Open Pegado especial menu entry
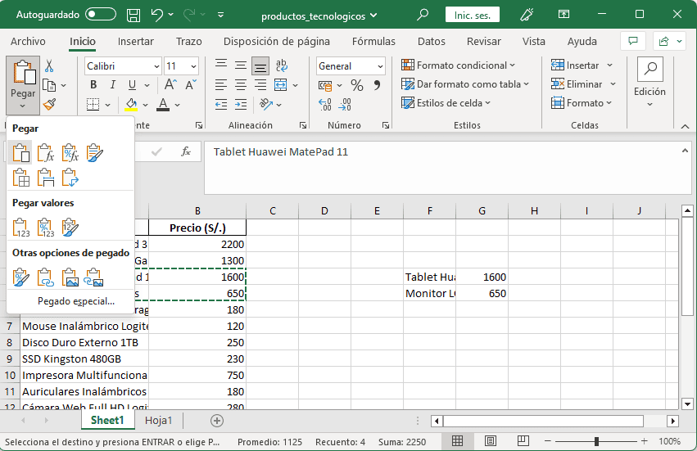The height and width of the screenshot is (451, 697). click(76, 301)
